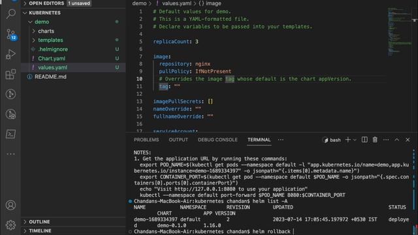Viewport: 418px width, 235px height.
Task: Click the editor minimap
Action: (x=399, y=32)
